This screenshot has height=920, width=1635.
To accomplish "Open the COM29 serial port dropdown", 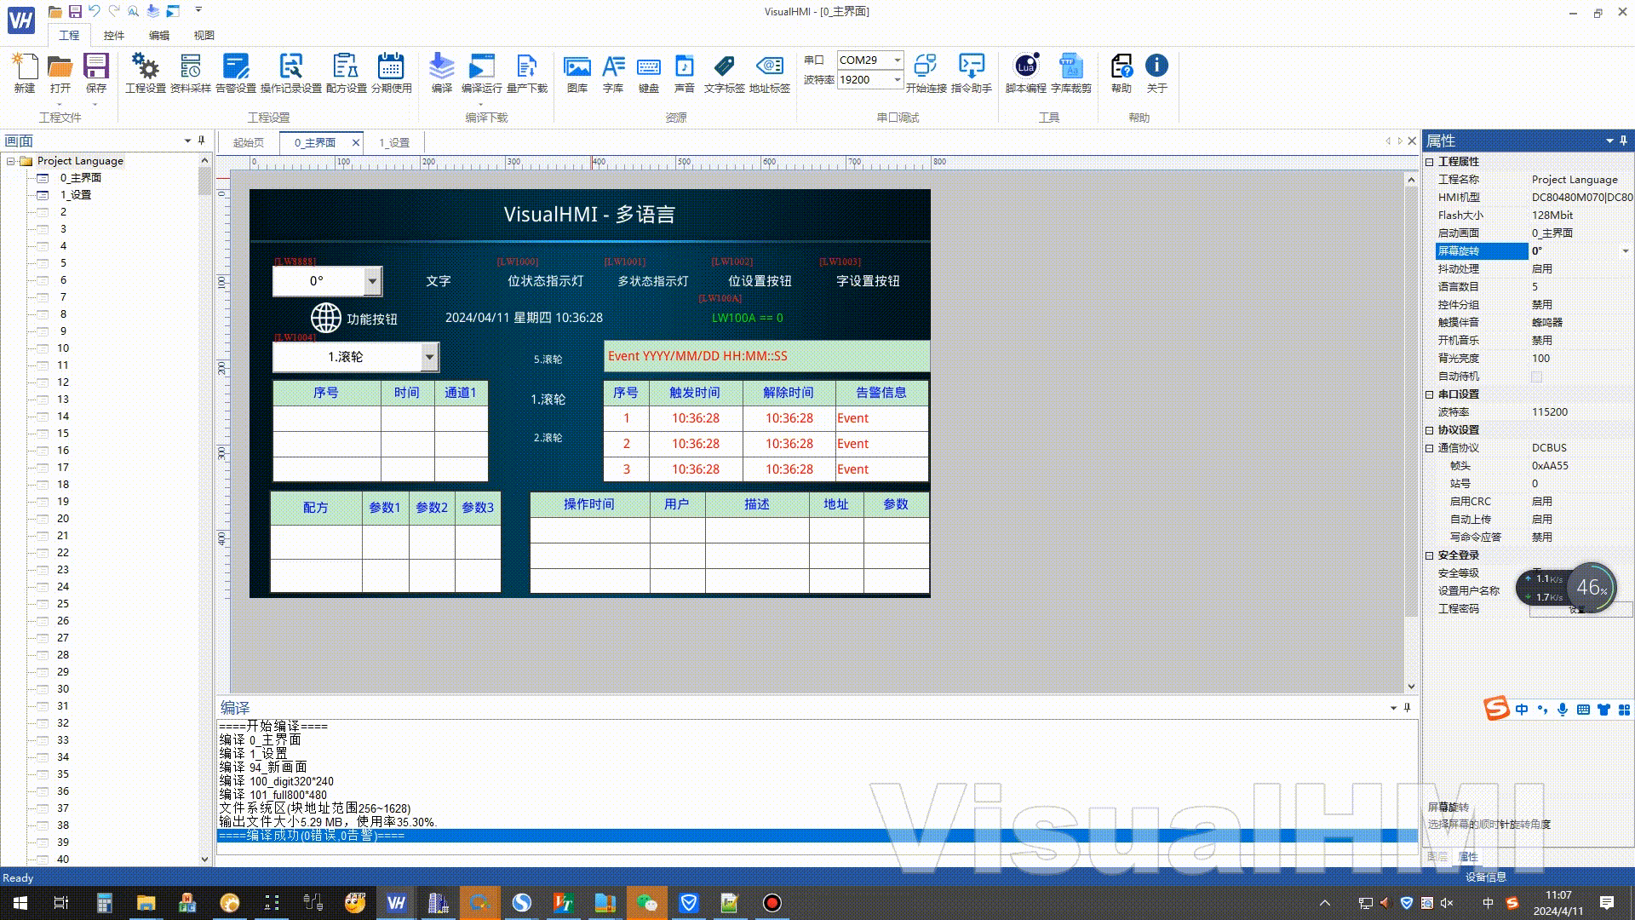I will [x=898, y=60].
